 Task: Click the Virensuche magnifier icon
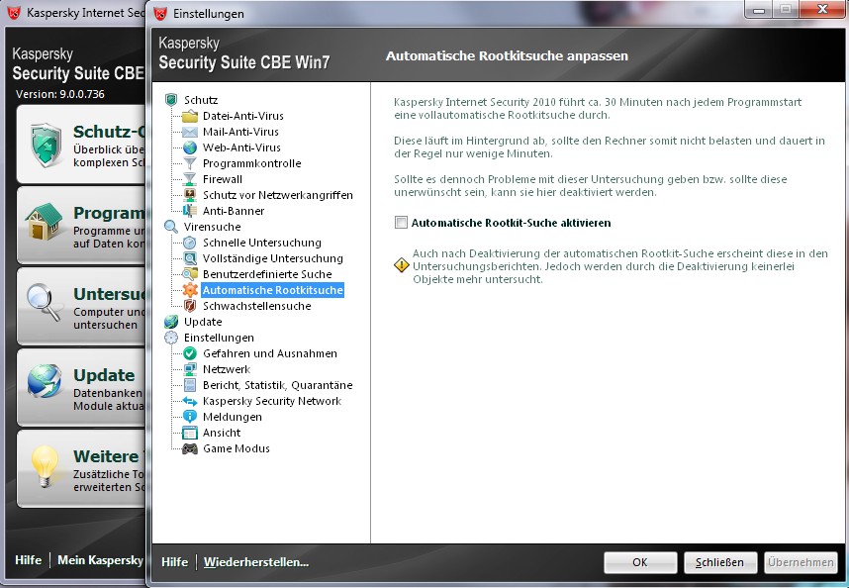171,227
